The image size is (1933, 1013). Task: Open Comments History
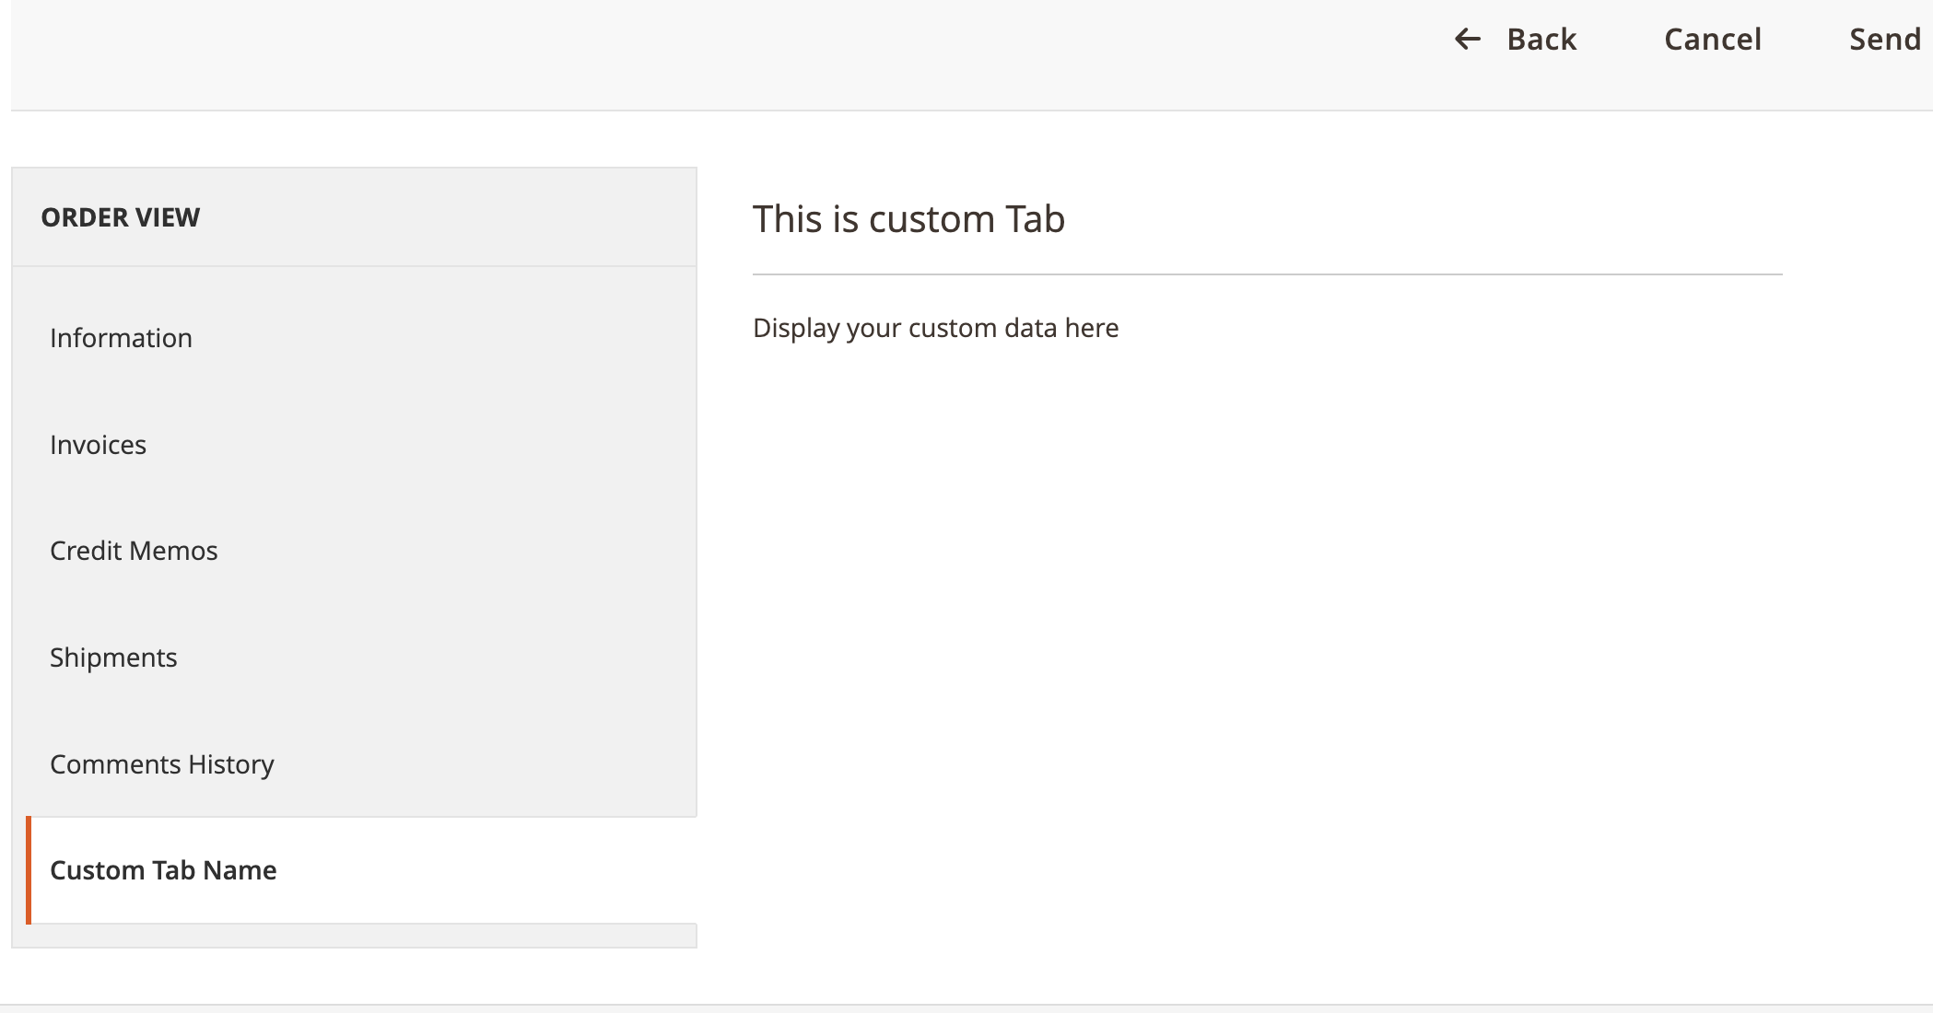click(162, 763)
